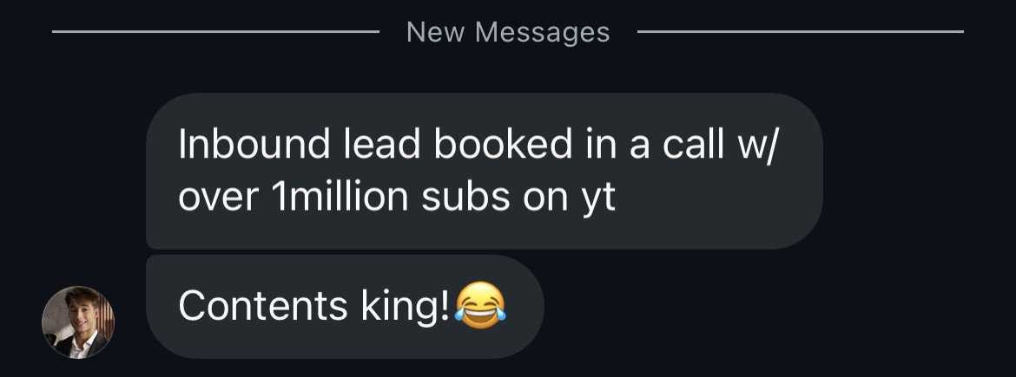This screenshot has width=1016, height=377.
Task: Click the word 'Contents' in second bubble
Action: pyautogui.click(x=263, y=305)
